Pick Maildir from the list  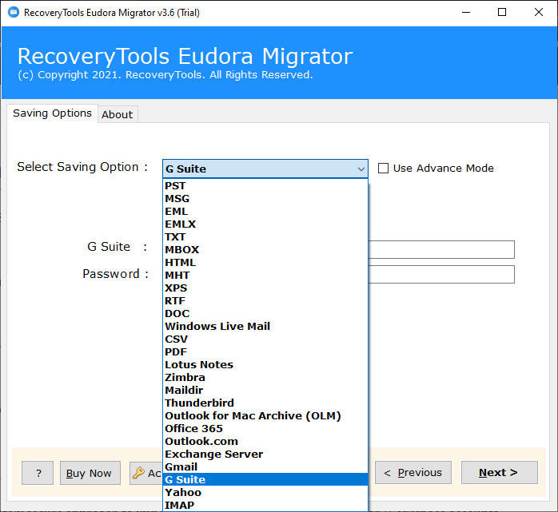coord(265,391)
